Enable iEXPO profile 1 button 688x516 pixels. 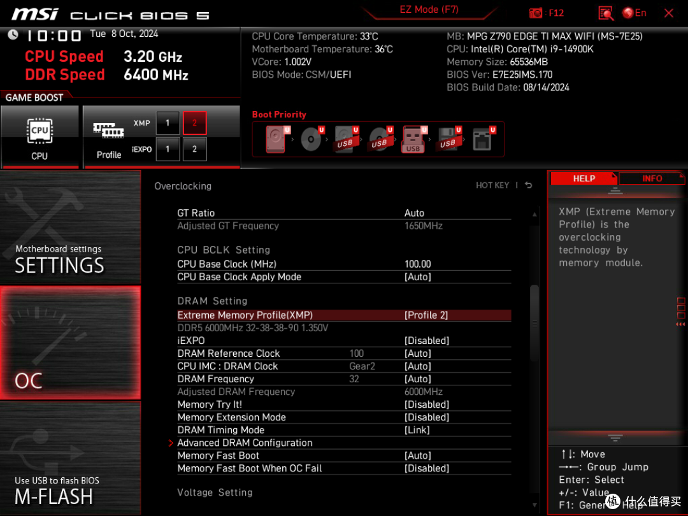point(168,149)
